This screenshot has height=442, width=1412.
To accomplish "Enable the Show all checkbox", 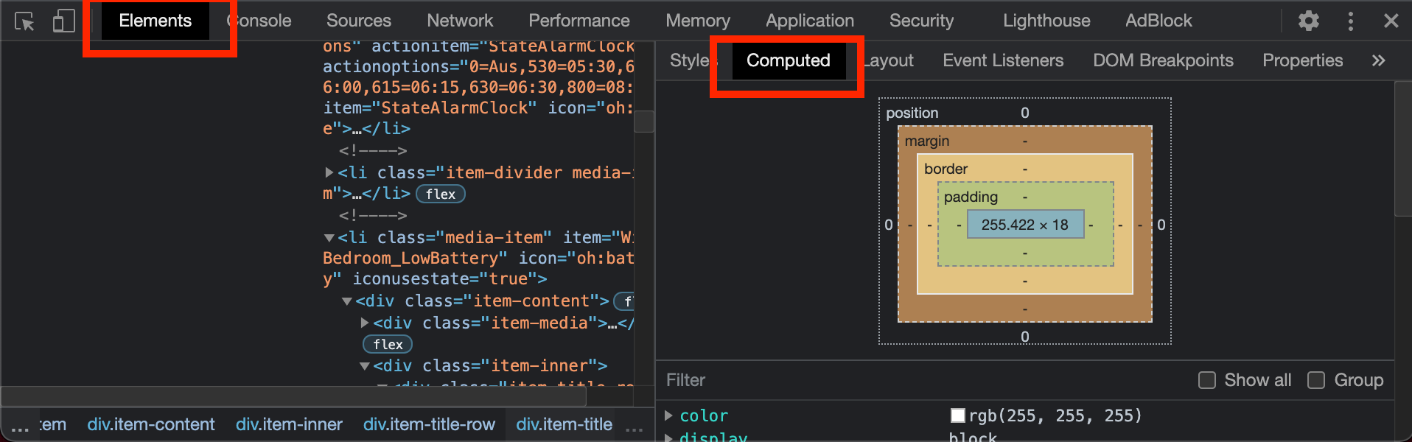I will pyautogui.click(x=1206, y=380).
